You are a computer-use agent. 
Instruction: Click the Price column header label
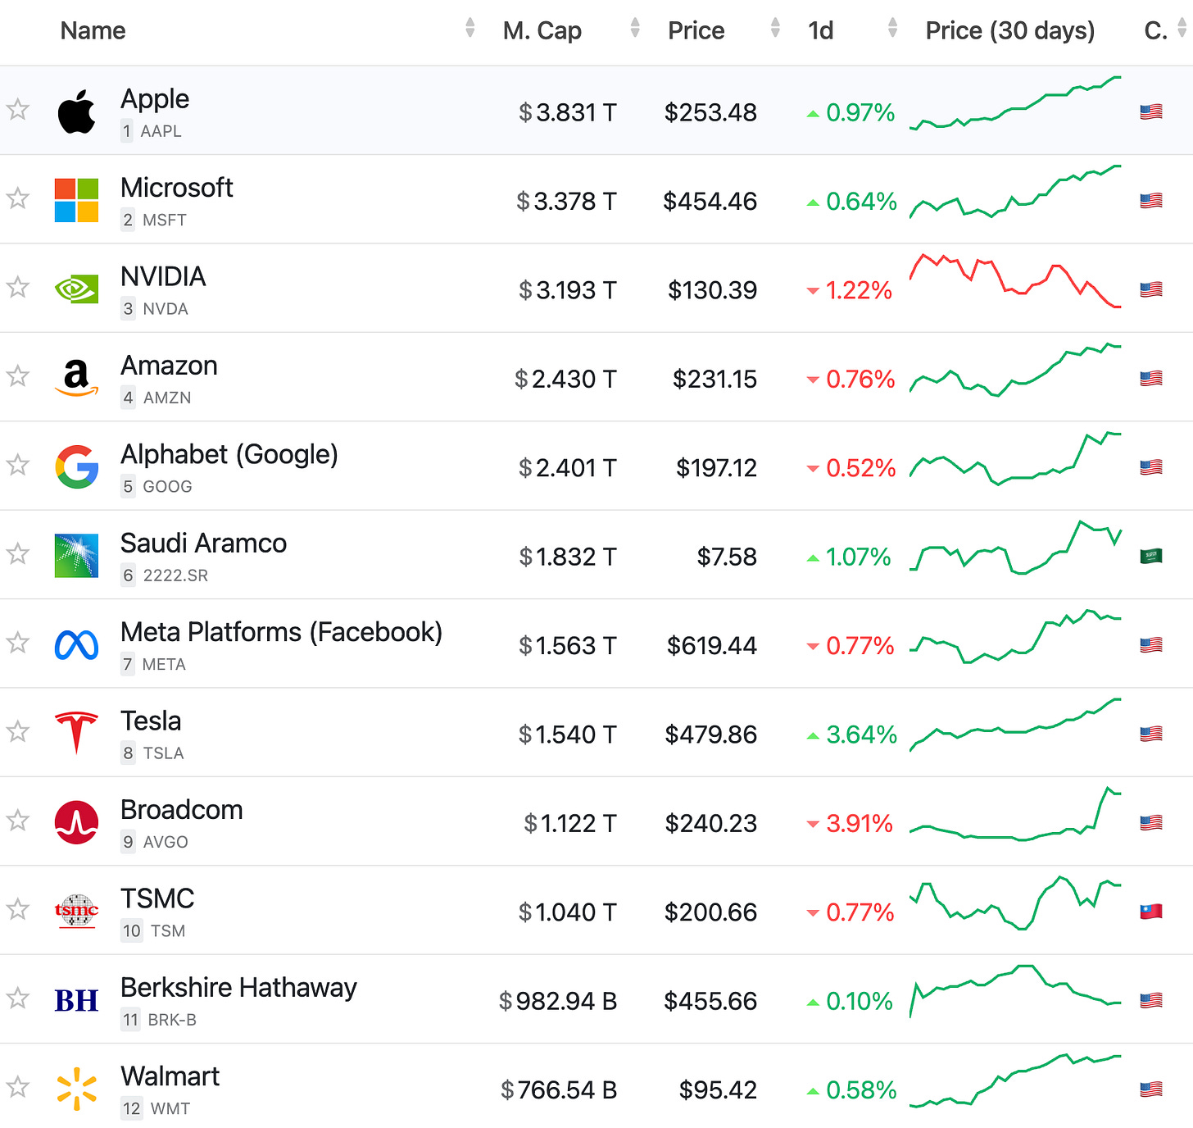pyautogui.click(x=696, y=30)
